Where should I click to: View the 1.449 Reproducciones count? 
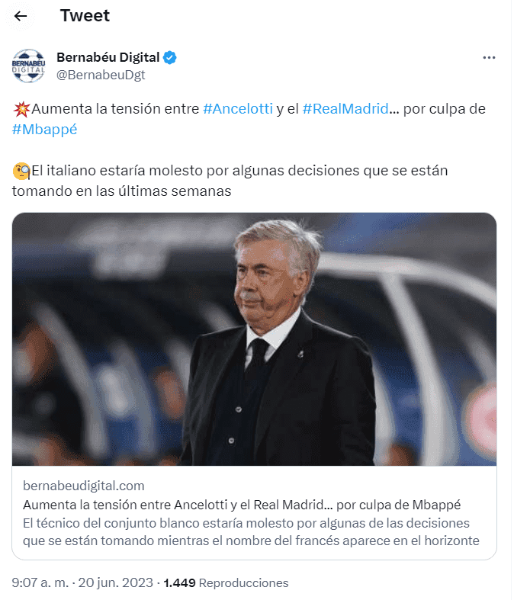(226, 582)
